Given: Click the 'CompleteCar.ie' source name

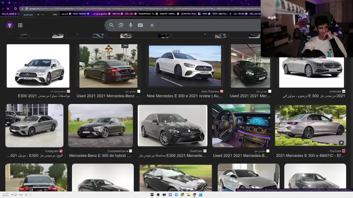Looking at the screenshot, I should (118, 151).
